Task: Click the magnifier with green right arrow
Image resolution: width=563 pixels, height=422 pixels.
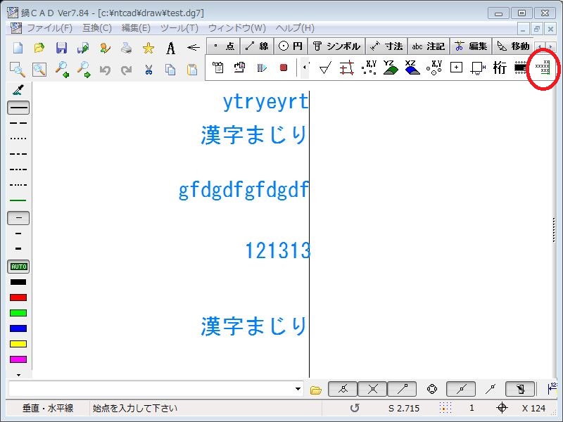Action: coord(84,69)
